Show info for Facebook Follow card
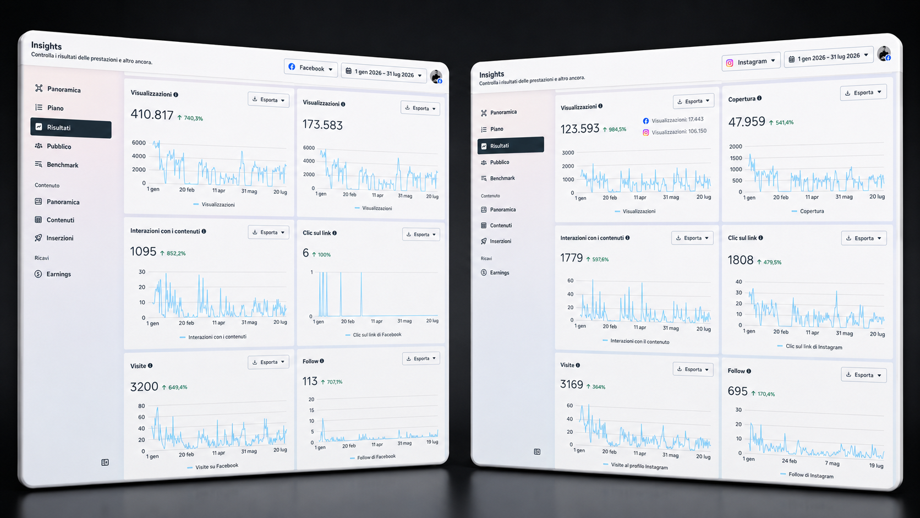920x518 pixels. 322,361
